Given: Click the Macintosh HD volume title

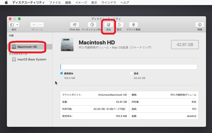Looking at the screenshot, I should tap(97, 43).
